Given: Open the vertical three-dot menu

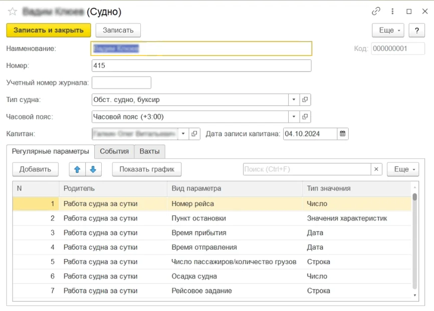Looking at the screenshot, I should point(392,11).
